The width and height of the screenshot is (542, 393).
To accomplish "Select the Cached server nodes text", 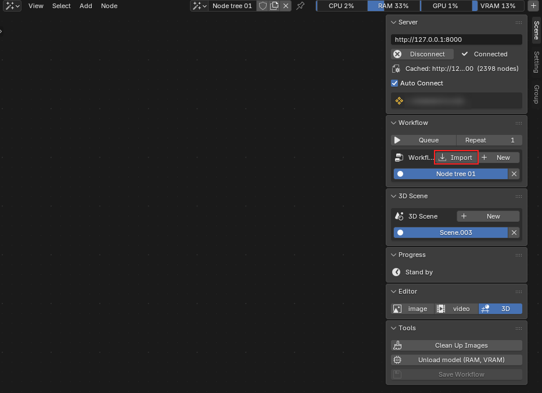I will click(462, 69).
